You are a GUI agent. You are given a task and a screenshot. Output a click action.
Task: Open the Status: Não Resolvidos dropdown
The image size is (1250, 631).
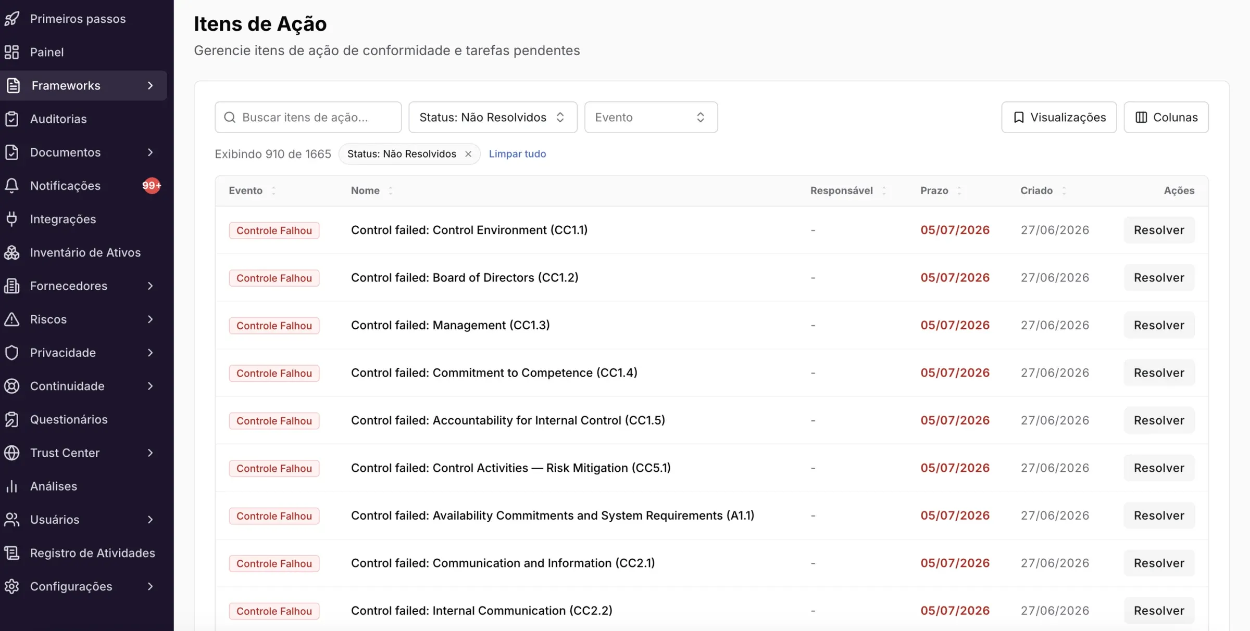pos(493,118)
